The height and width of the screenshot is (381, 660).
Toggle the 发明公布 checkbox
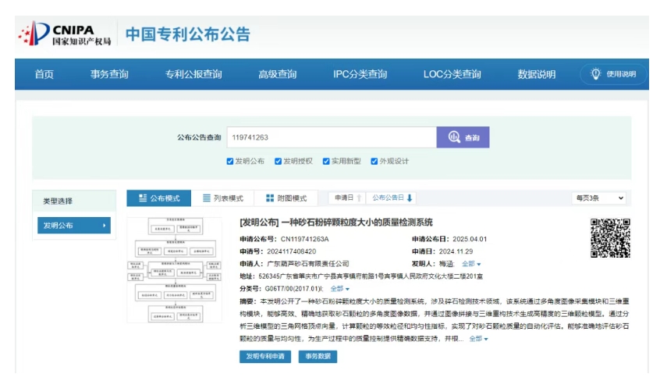(230, 162)
